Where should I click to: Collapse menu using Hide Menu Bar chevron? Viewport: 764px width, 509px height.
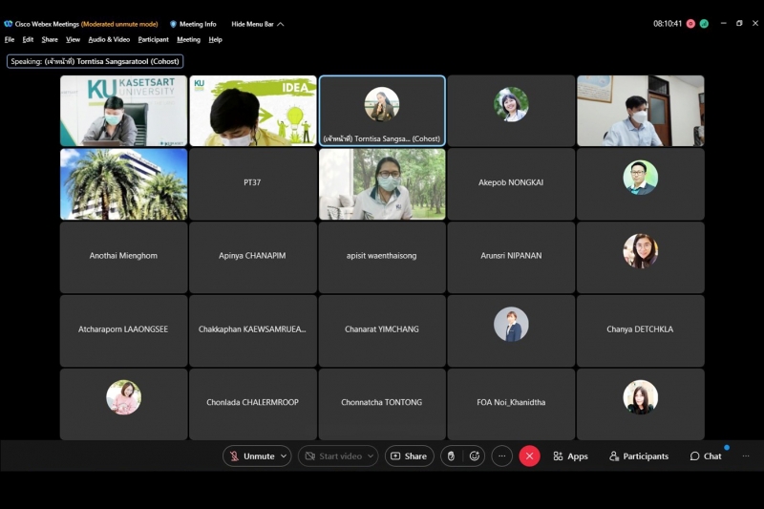point(281,24)
